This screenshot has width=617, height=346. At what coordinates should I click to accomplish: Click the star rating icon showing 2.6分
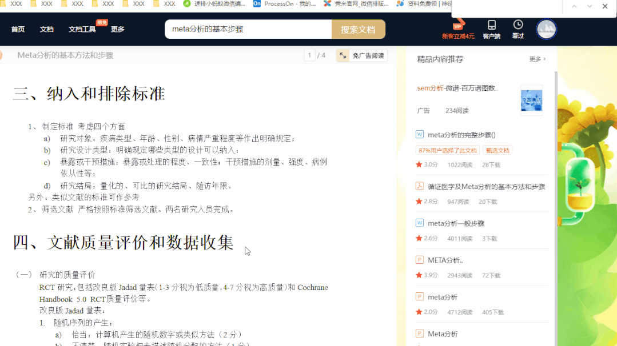(x=419, y=239)
